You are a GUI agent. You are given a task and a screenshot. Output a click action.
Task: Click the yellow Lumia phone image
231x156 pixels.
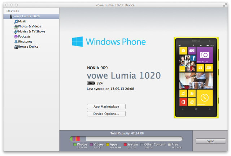tap(196, 78)
